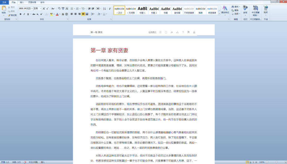Viewport: 287px width, 164px height.
Task: Open the Change Case (Aa) dropdown
Action: coord(53,8)
